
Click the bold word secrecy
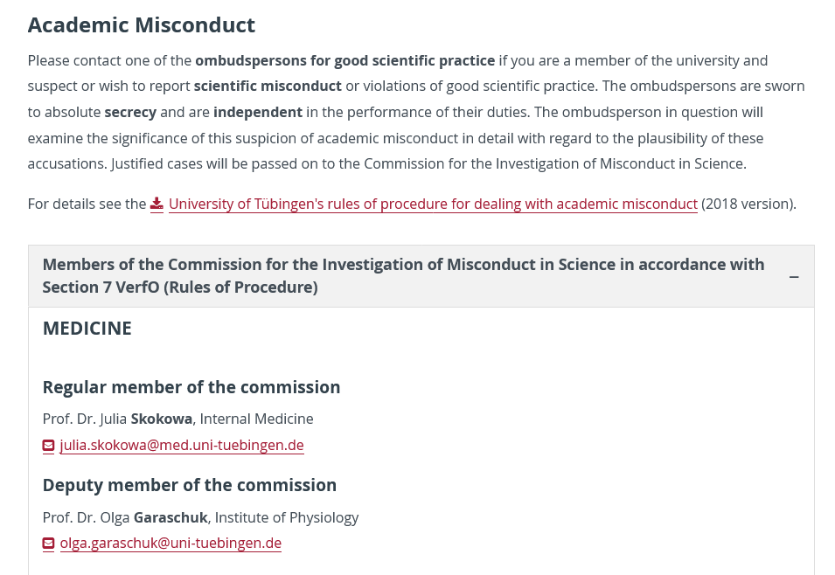click(130, 112)
